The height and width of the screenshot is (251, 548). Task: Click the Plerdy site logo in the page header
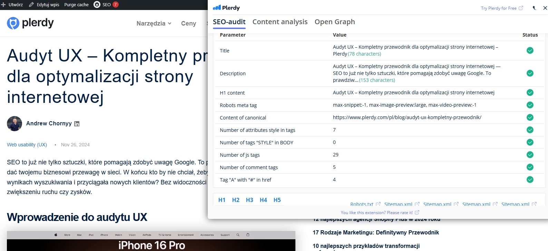(x=30, y=23)
